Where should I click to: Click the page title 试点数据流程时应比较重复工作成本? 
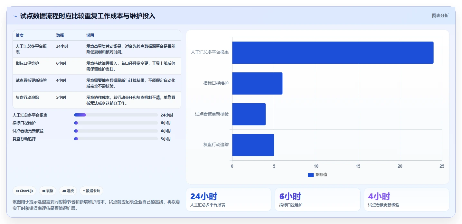point(88,16)
